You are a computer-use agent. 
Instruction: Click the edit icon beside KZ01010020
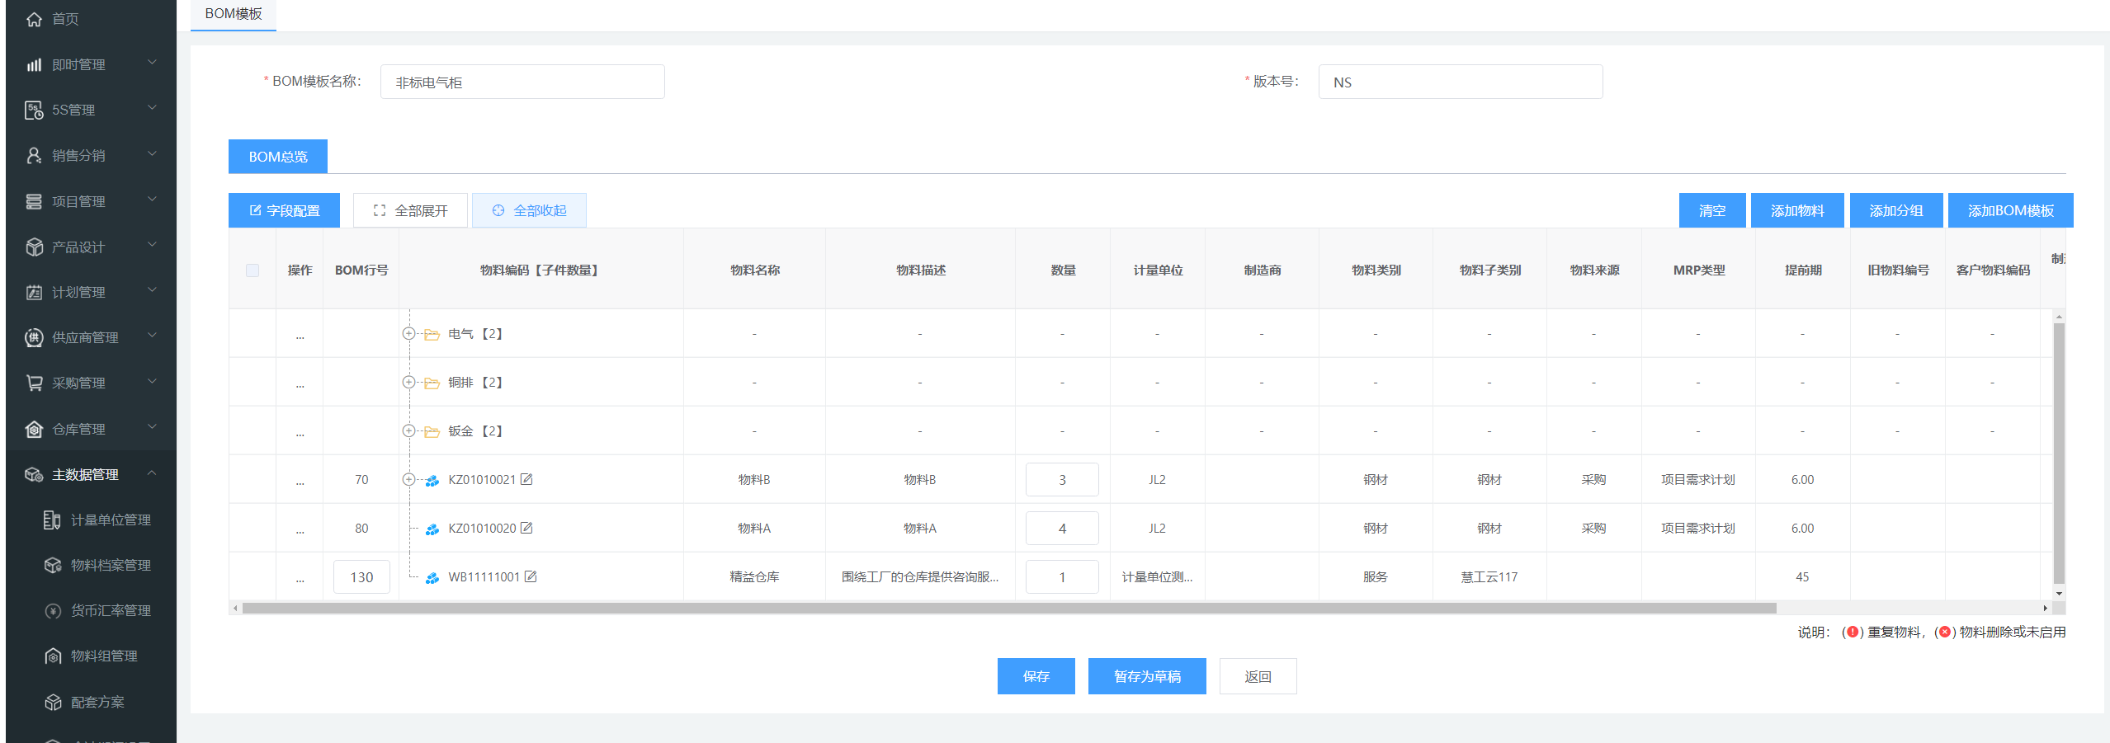click(526, 528)
